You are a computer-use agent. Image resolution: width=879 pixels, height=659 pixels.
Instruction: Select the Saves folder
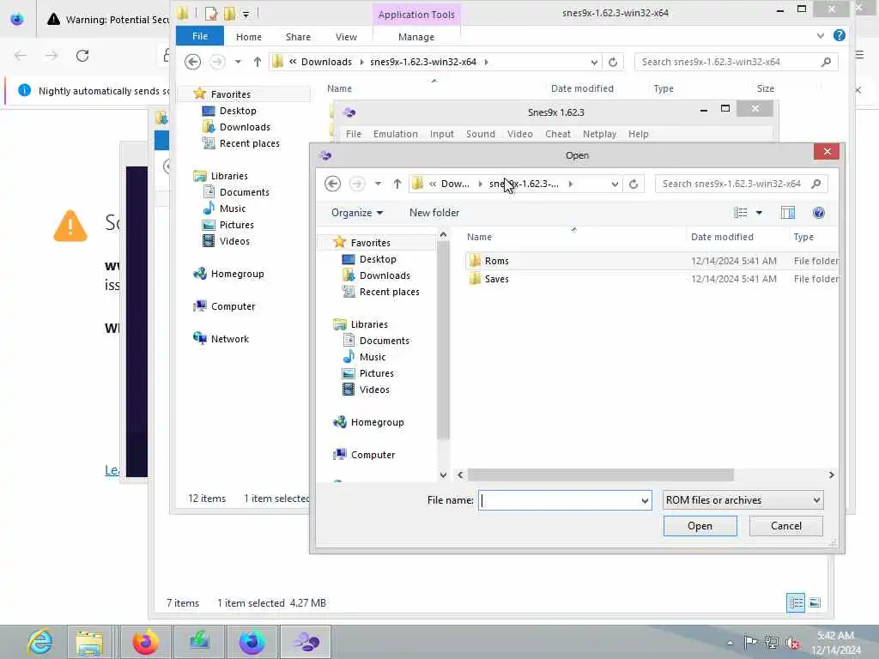(497, 279)
